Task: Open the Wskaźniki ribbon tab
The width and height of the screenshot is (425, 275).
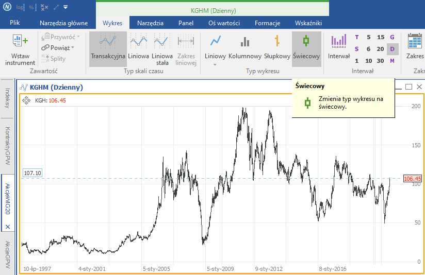Action: point(308,23)
